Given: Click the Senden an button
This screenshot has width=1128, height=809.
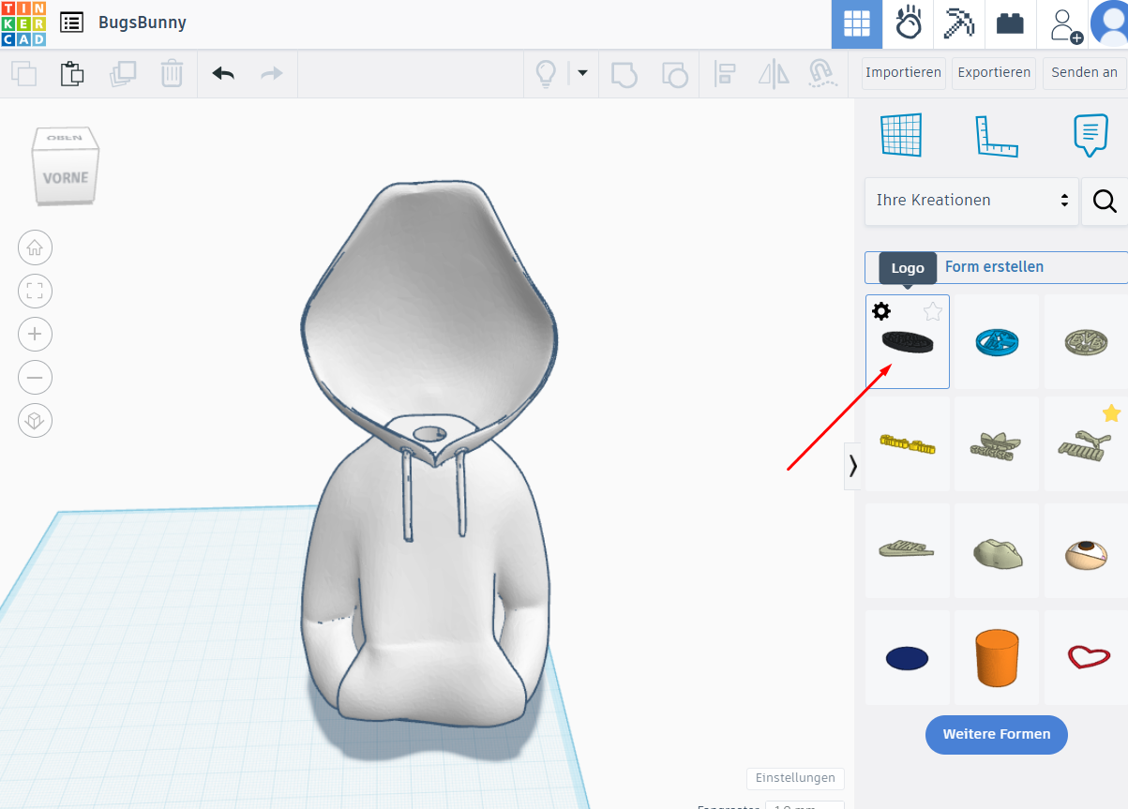Looking at the screenshot, I should (1085, 72).
